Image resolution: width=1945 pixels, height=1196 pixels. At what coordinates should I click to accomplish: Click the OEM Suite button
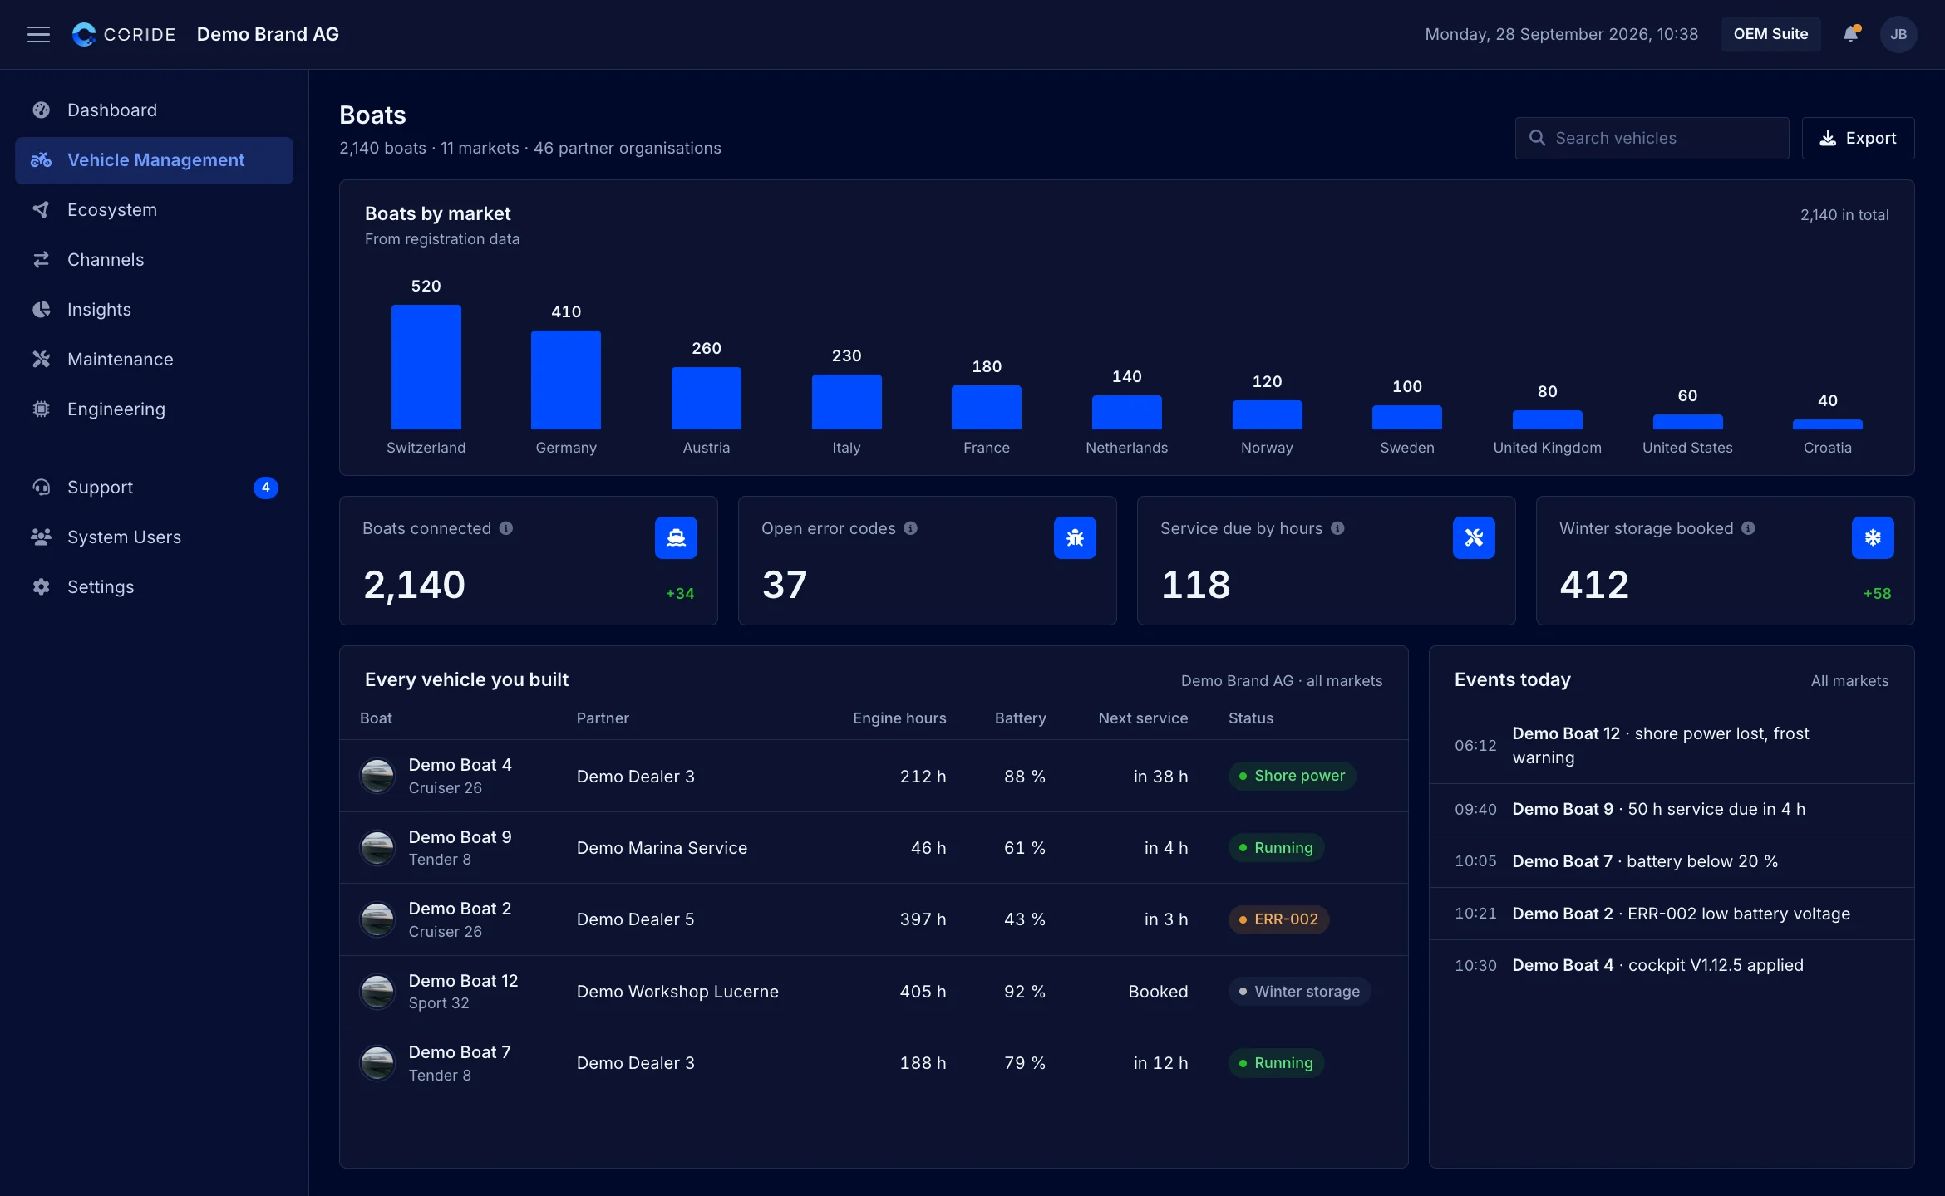(x=1770, y=34)
